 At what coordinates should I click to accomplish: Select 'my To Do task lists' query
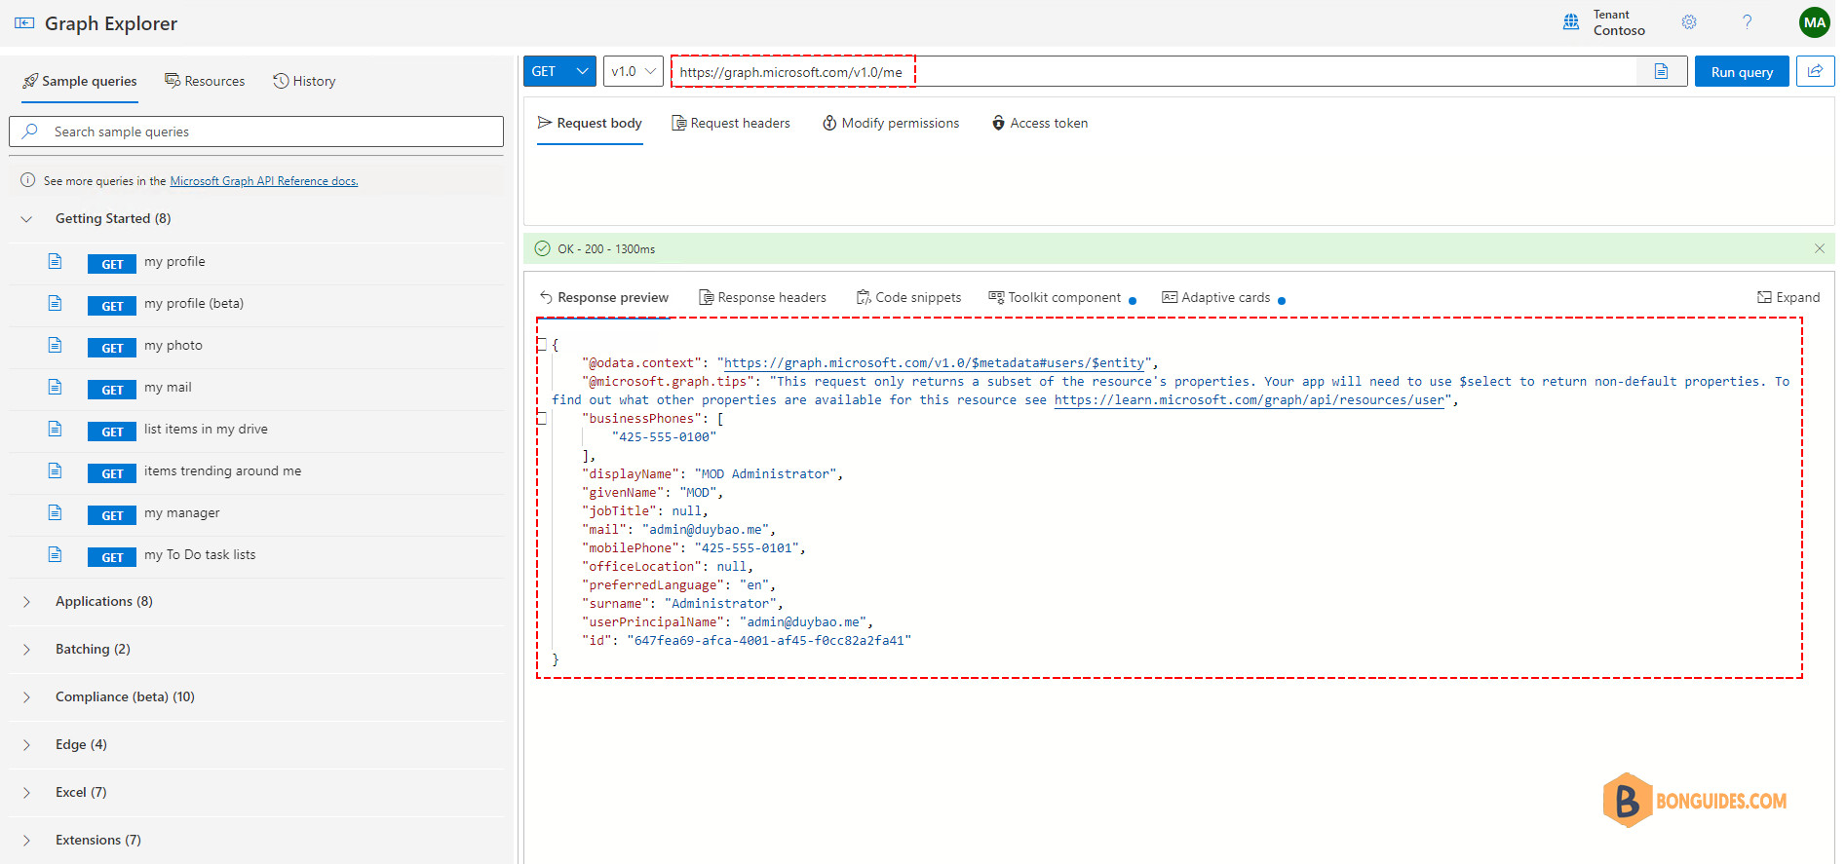[x=200, y=555]
